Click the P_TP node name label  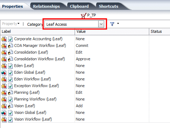coord(92,15)
